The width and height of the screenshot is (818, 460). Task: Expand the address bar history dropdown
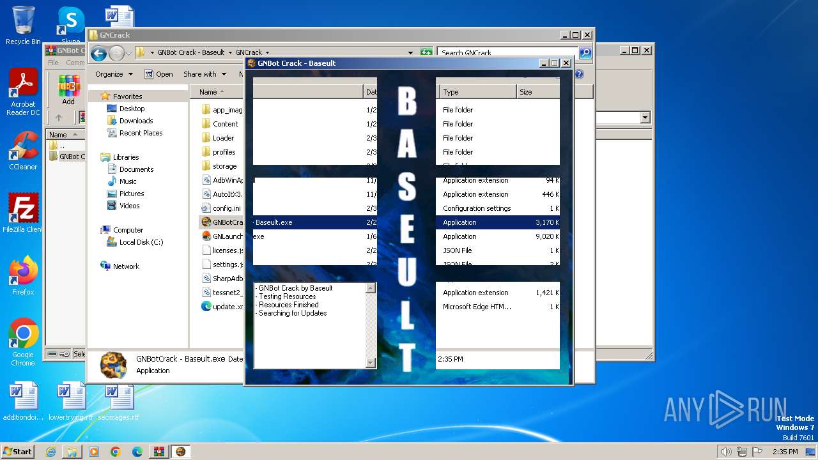410,53
